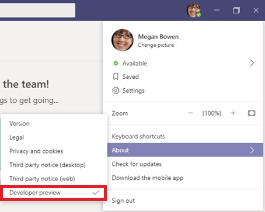The width and height of the screenshot is (265, 212).
Task: Click the green Available status dot
Action: [116, 63]
